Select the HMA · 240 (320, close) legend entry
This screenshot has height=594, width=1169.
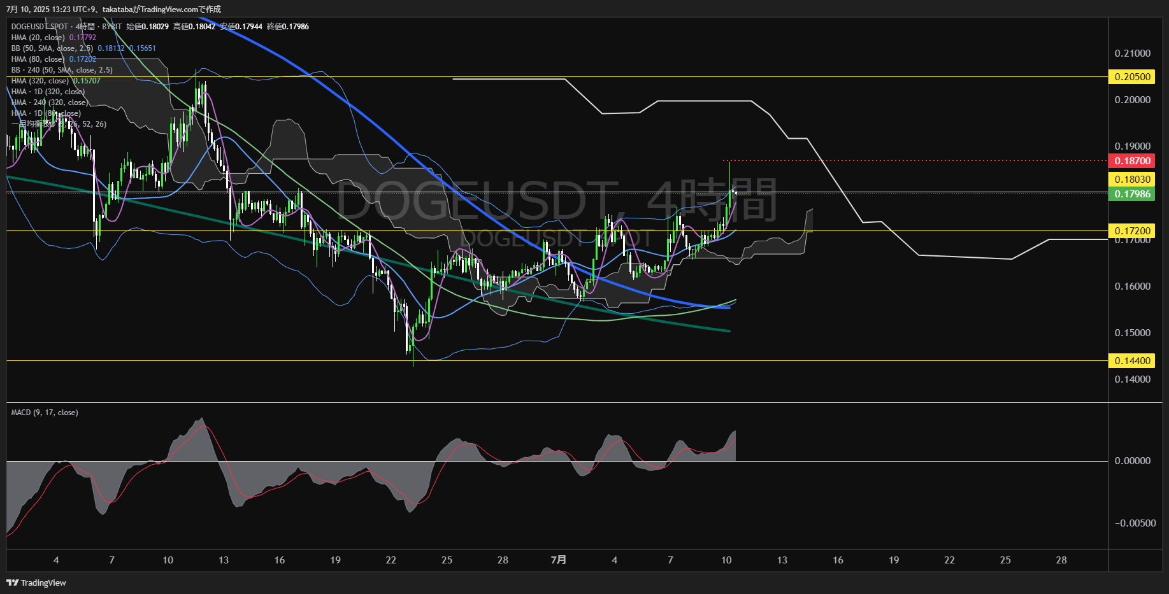pos(50,103)
